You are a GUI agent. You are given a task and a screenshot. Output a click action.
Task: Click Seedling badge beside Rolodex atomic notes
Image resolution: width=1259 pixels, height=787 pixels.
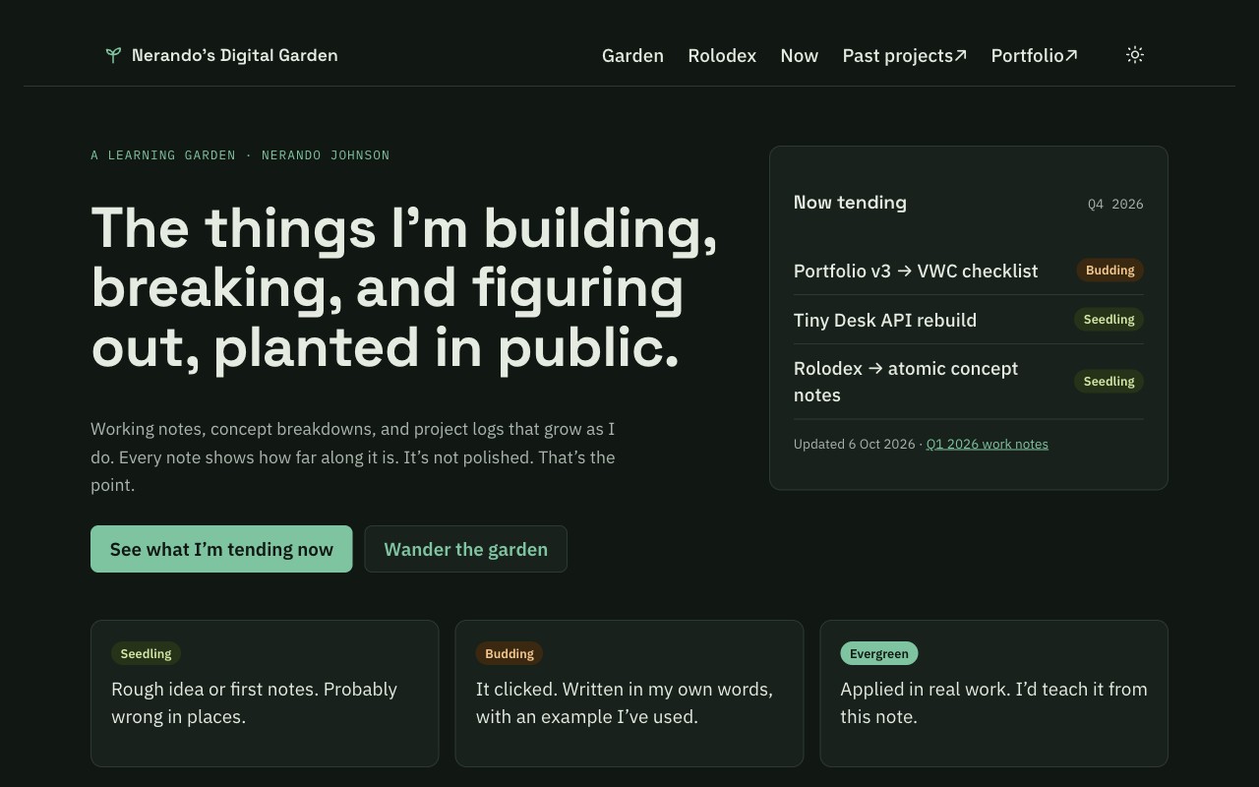point(1109,382)
